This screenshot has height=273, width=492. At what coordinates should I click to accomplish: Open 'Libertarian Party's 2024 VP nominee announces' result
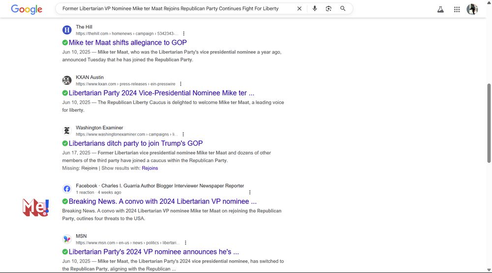[154, 252]
